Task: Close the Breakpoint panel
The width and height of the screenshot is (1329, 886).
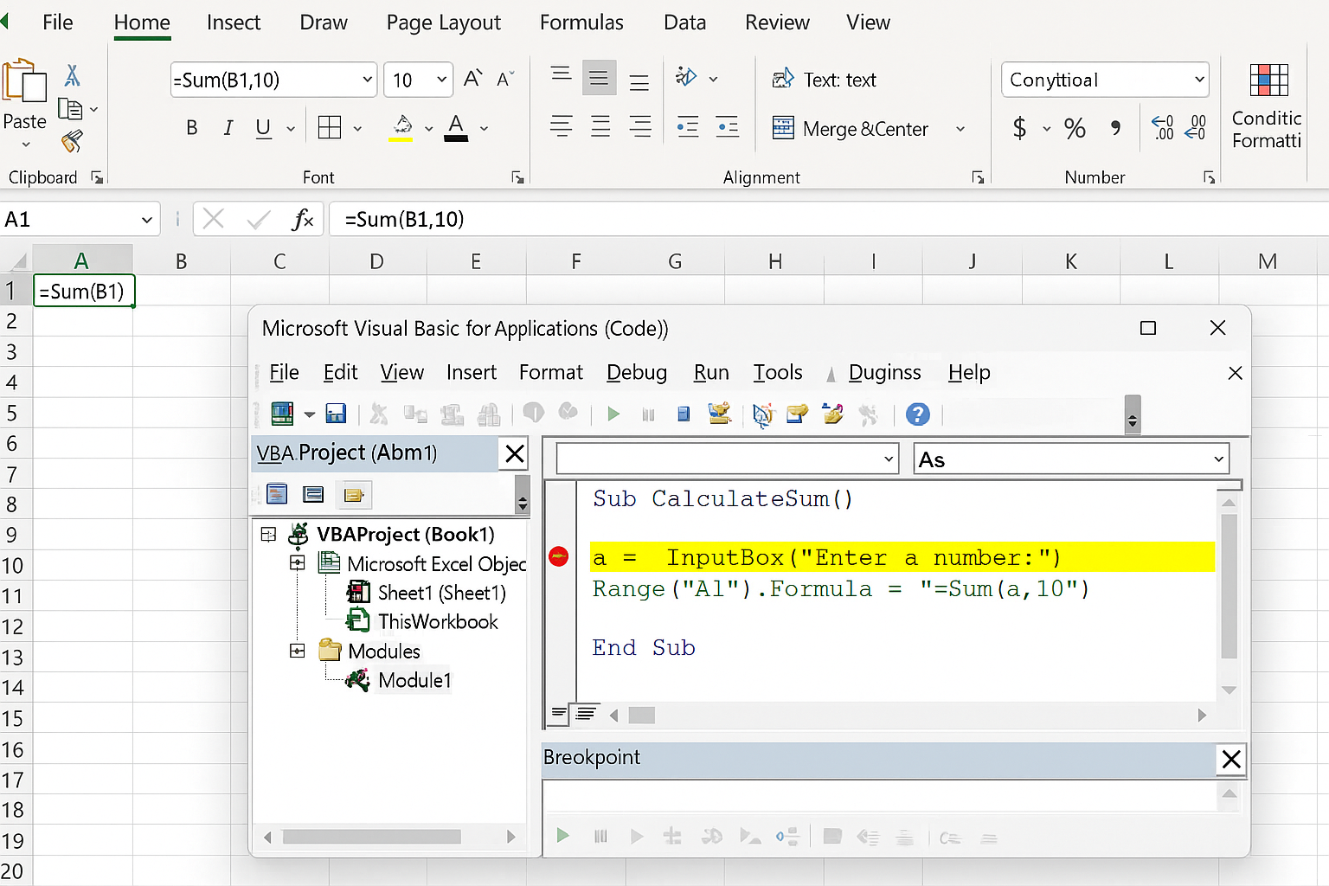Action: [1231, 759]
